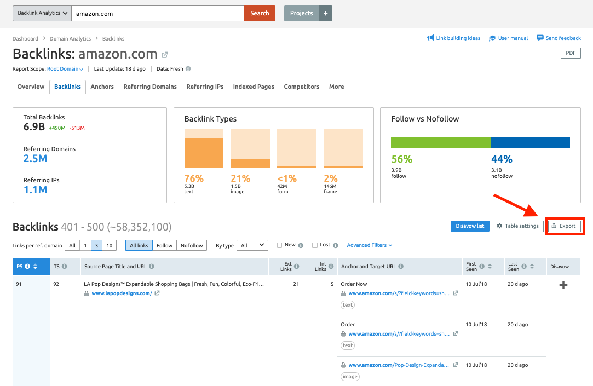Switch to the Anchors tab
This screenshot has width=593, height=386.
pyautogui.click(x=102, y=87)
